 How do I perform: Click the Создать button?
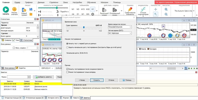click(x=97, y=80)
